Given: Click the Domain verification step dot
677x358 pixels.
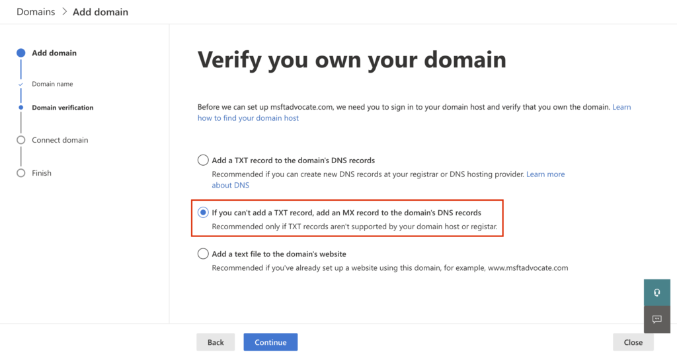Looking at the screenshot, I should click(x=21, y=108).
